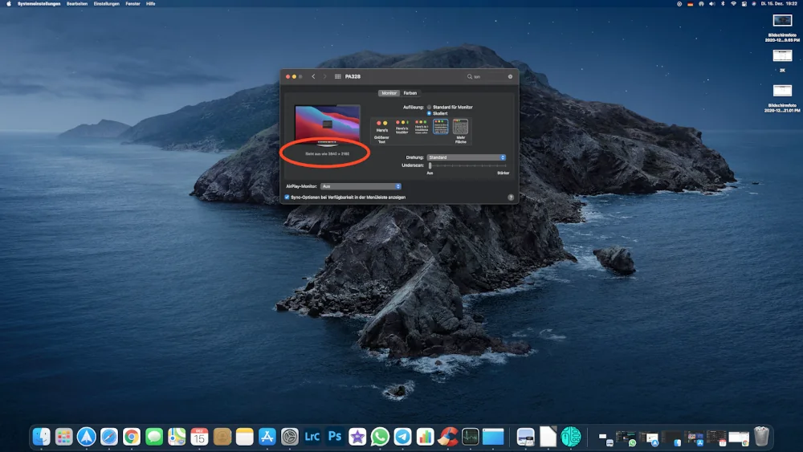Image resolution: width=803 pixels, height=452 pixels.
Task: Open the Bluetooth menu bar icon
Action: (x=723, y=3)
